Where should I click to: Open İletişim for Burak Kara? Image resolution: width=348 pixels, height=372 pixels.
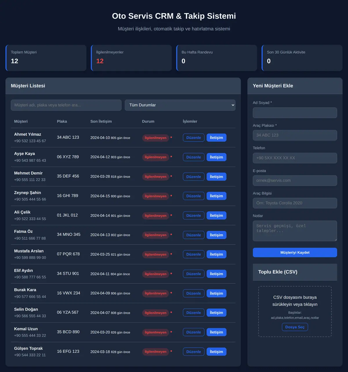216,293
